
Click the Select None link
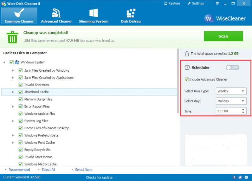(x=84, y=170)
